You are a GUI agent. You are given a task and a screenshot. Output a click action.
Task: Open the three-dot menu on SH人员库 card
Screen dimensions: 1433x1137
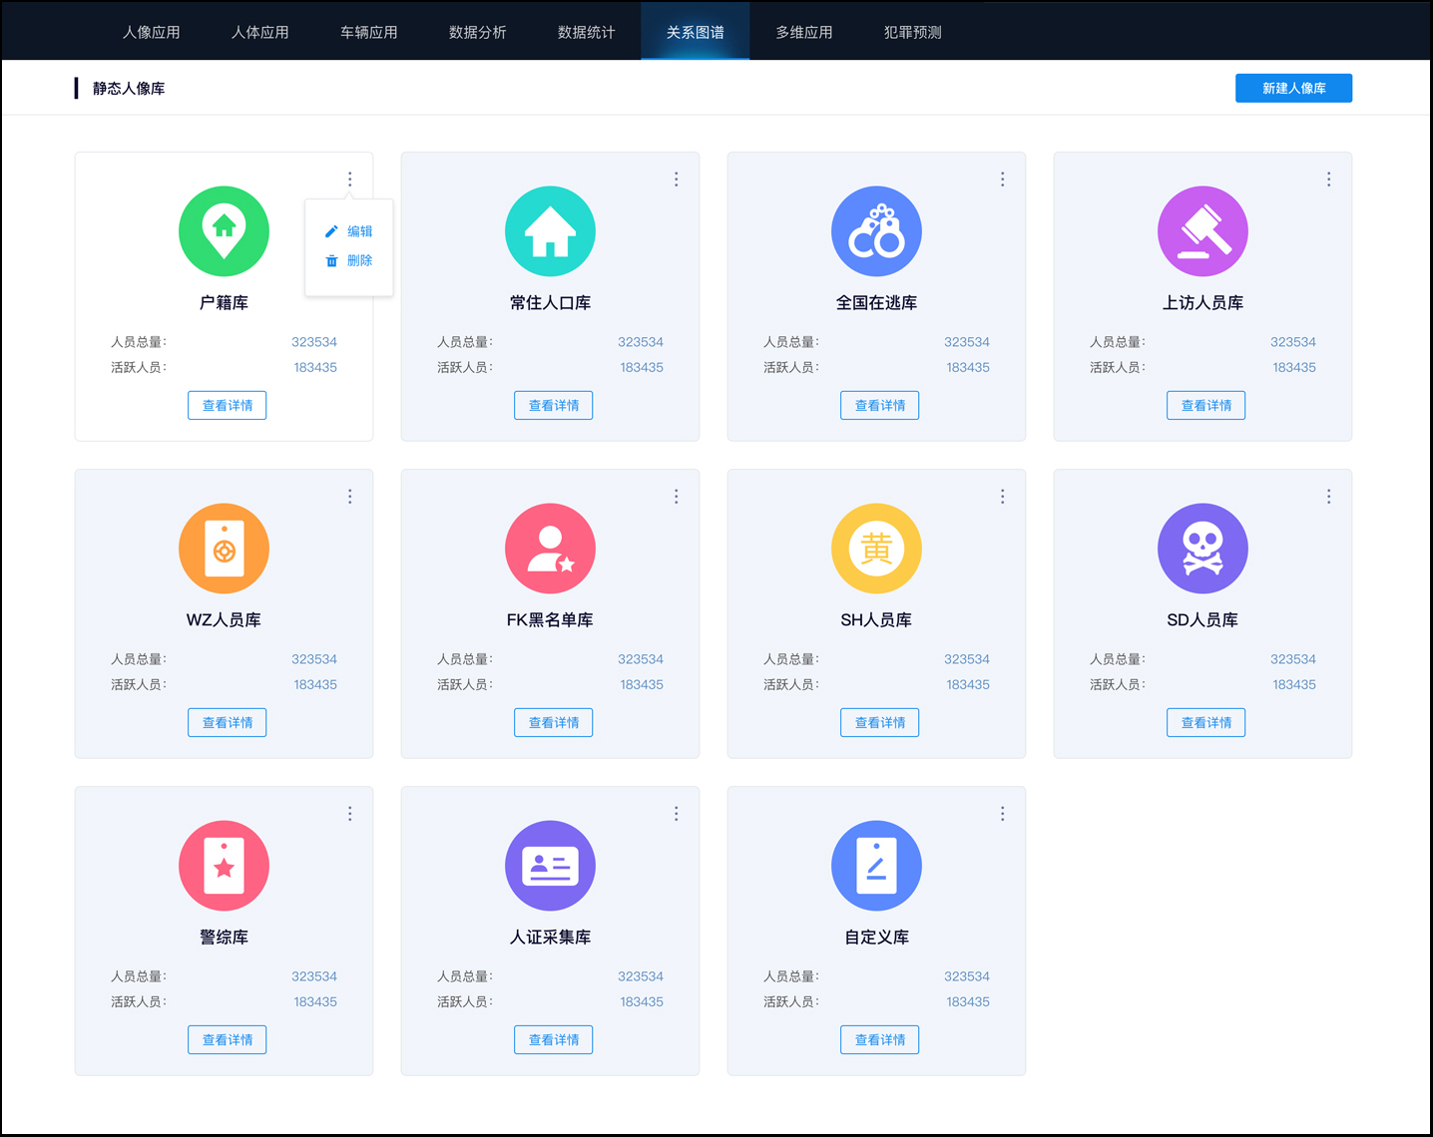point(1002,497)
